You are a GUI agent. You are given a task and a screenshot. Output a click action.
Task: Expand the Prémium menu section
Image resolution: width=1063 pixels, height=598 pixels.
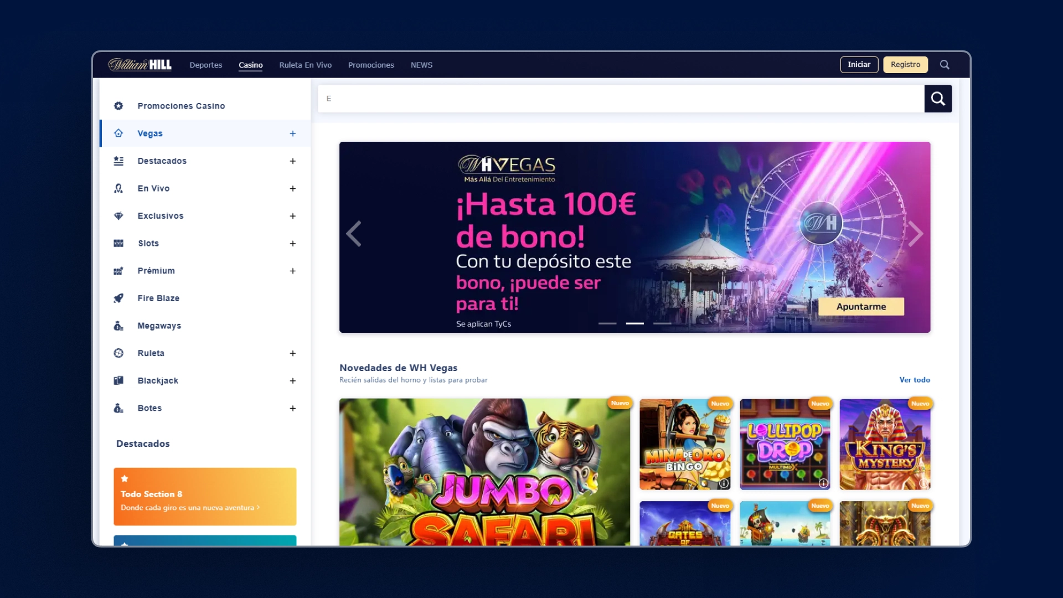(293, 271)
